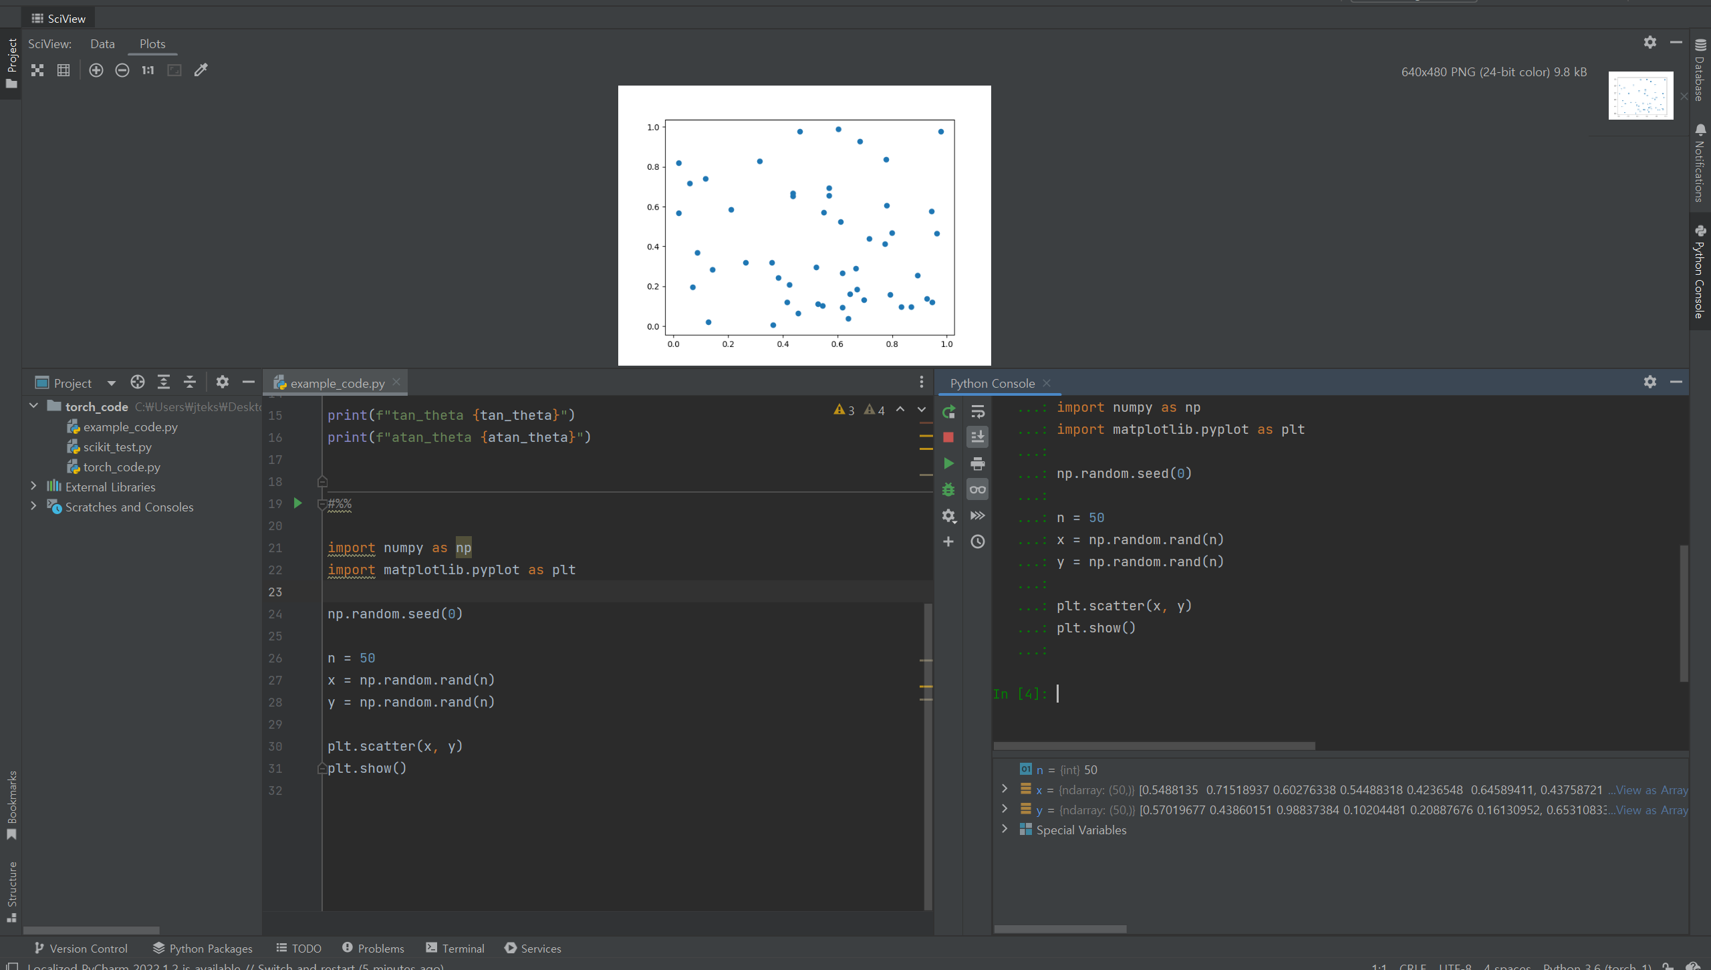Open the Project view dropdown arrow
Viewport: 1711px width, 970px height.
click(112, 383)
